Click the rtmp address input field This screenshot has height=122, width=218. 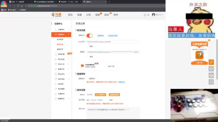pos(113,42)
